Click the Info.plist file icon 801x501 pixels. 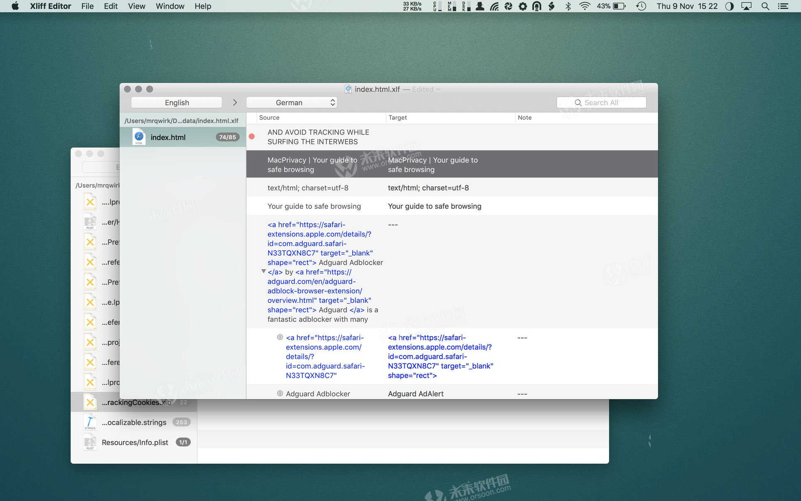[90, 442]
